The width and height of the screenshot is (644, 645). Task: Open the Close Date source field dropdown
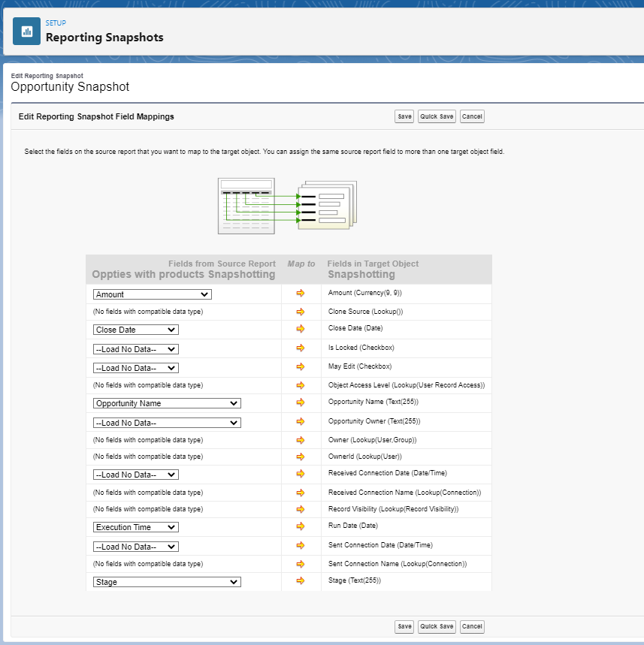click(136, 330)
